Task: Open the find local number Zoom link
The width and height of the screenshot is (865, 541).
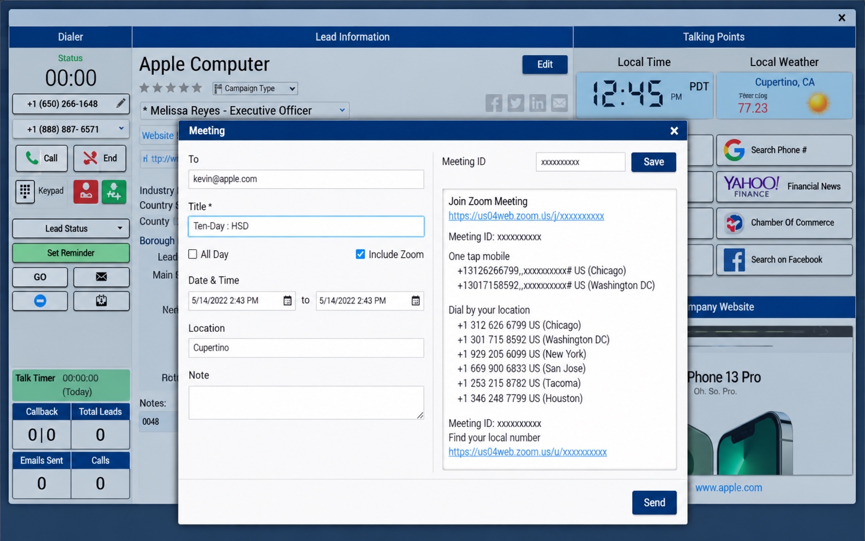Action: tap(527, 452)
